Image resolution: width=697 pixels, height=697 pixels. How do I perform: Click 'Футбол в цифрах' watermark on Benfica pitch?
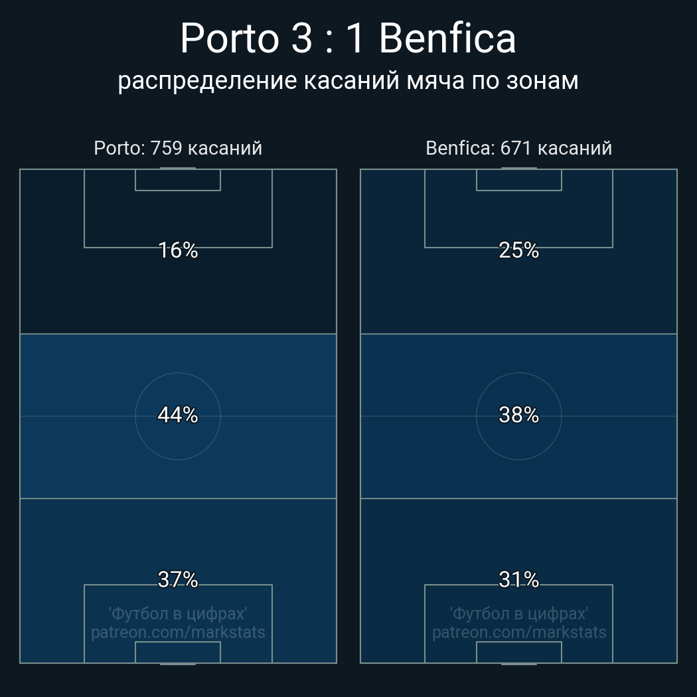point(518,613)
